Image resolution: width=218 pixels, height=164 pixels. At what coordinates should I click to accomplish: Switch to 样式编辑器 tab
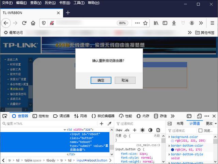tap(103, 116)
